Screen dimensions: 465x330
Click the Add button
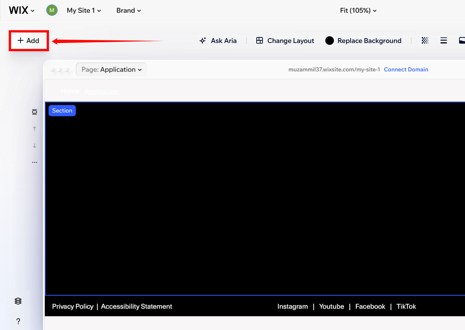(28, 41)
